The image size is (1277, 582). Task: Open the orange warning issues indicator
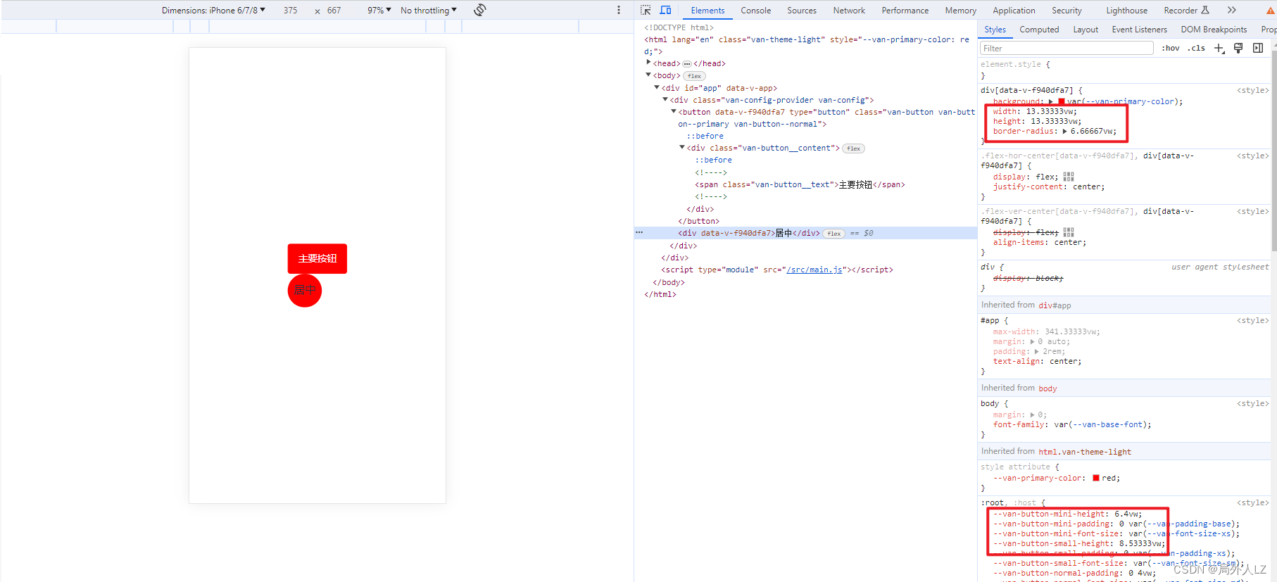pyautogui.click(x=1271, y=11)
